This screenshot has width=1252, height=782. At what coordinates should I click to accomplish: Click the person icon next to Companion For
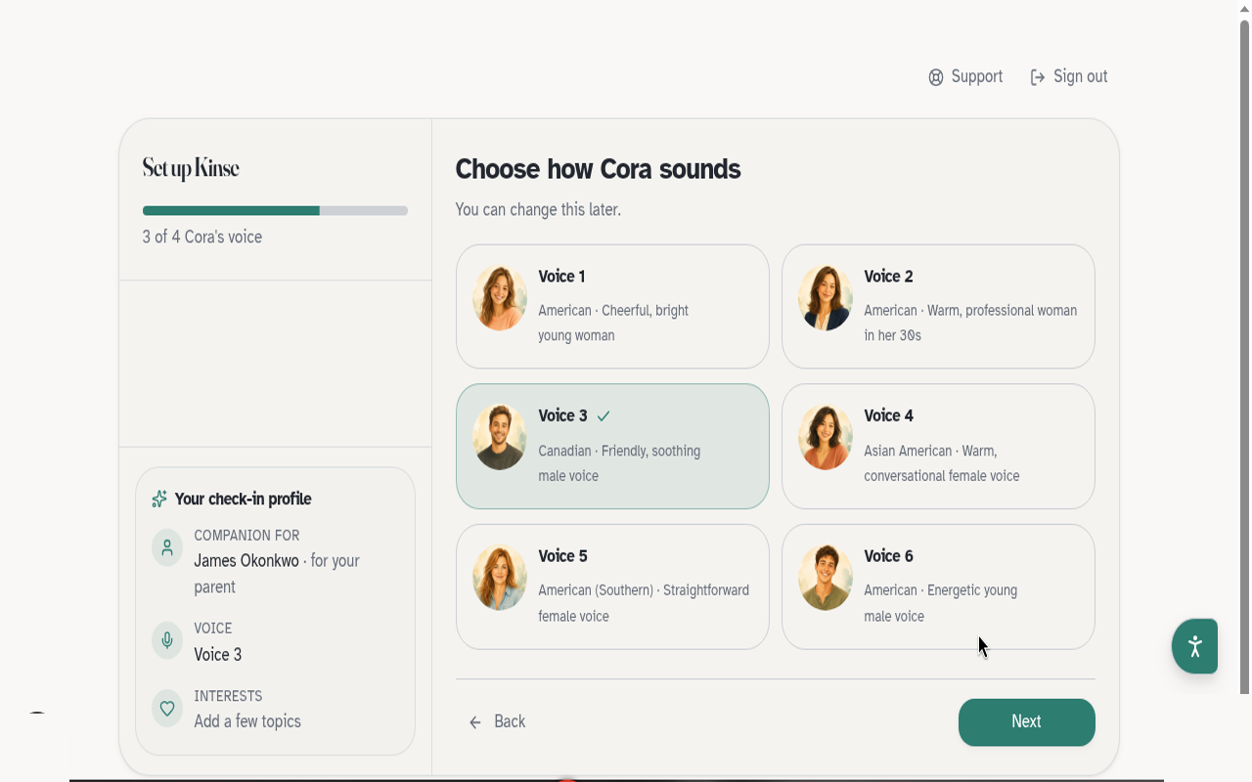coord(167,548)
